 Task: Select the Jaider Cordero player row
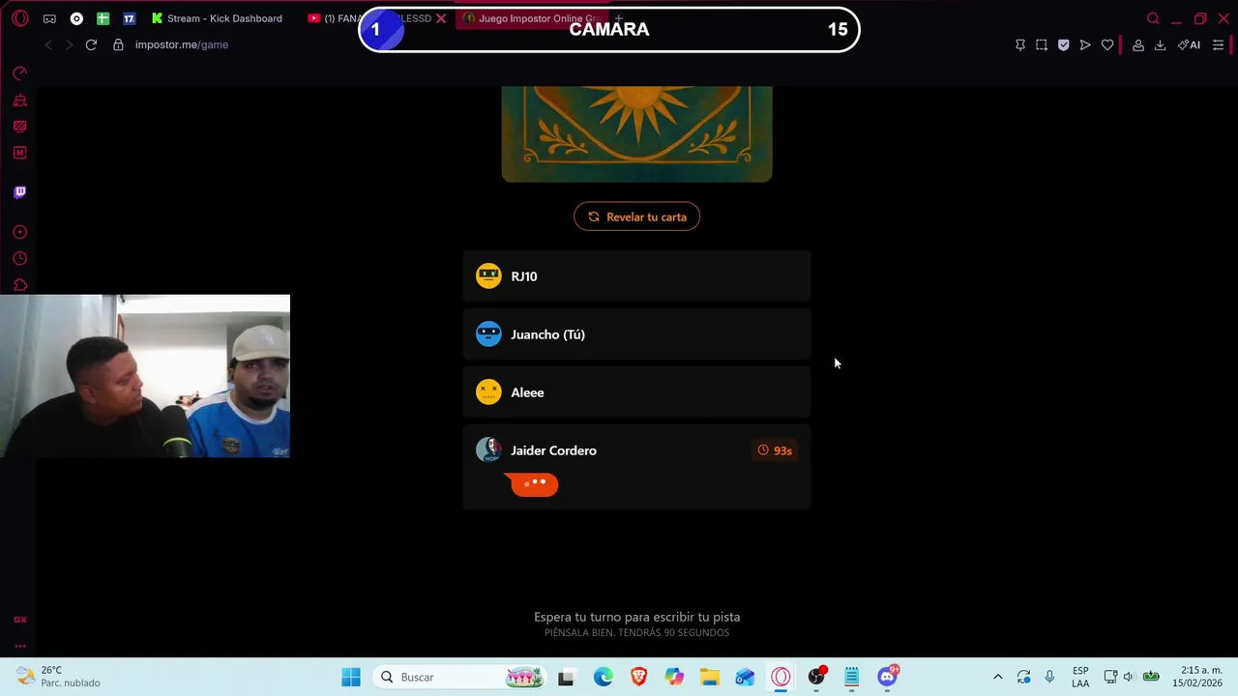coord(636,467)
